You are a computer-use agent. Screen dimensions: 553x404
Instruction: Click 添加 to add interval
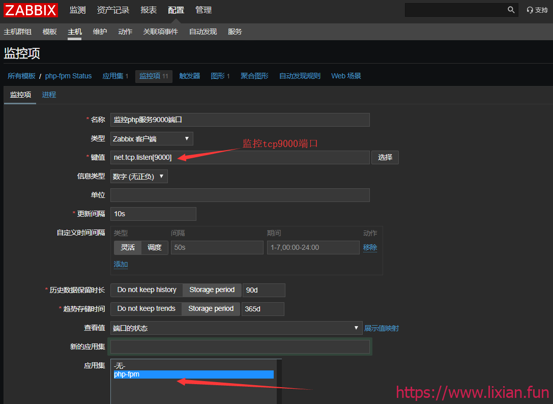pos(121,264)
